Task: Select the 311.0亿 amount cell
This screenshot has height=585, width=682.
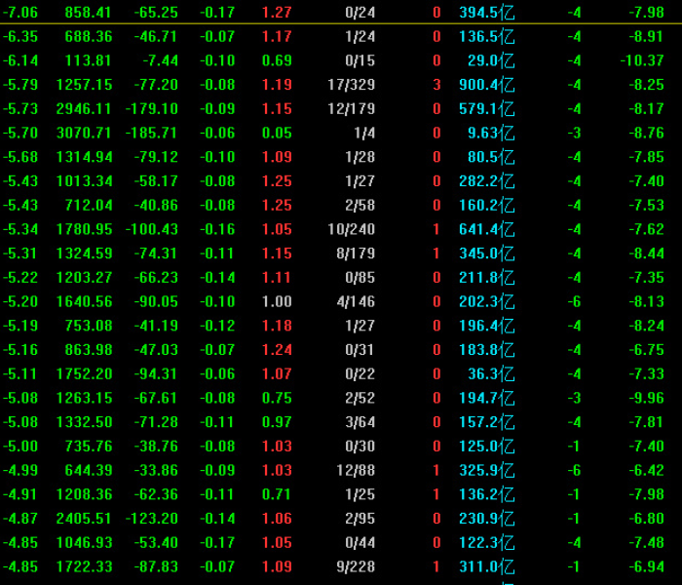Action: pos(486,565)
